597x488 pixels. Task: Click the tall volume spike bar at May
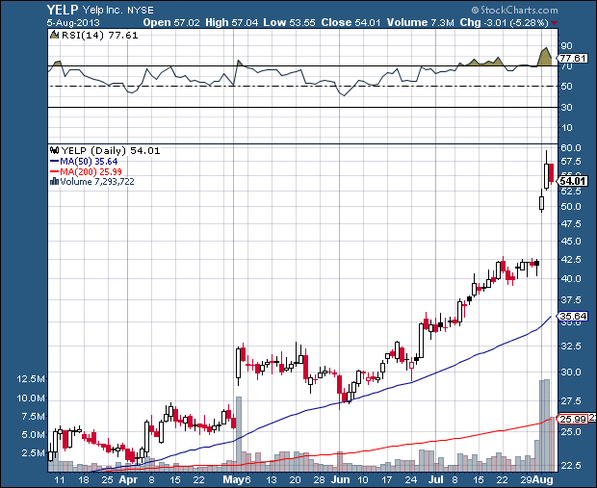point(239,433)
